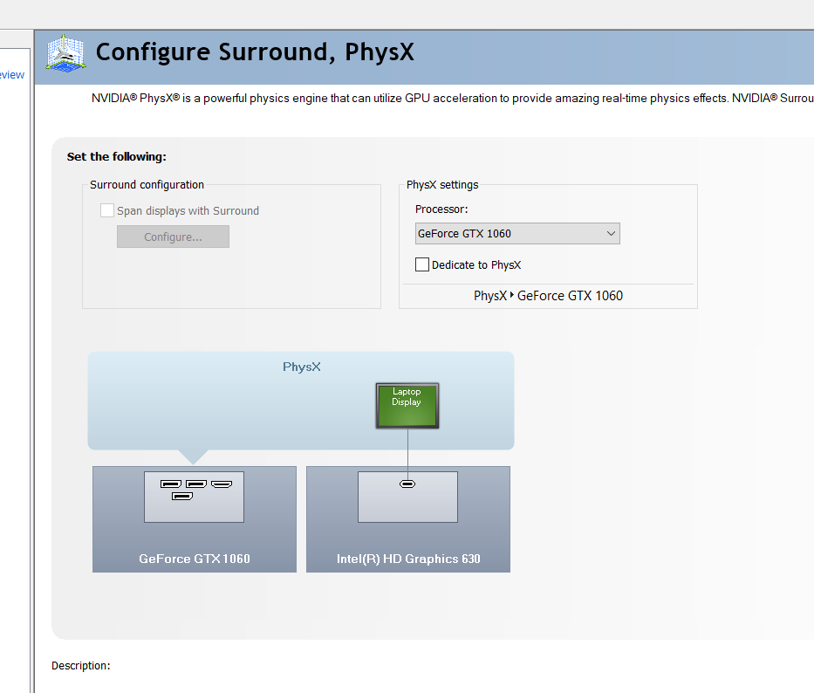Click the PhysX label in diagram
The width and height of the screenshot is (814, 693).
pos(302,367)
